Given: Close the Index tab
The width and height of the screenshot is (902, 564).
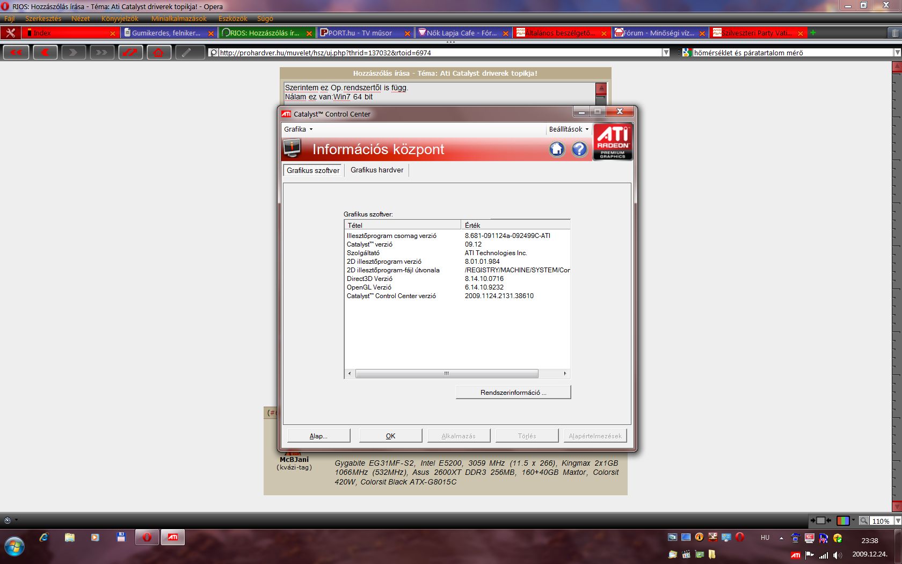Looking at the screenshot, I should click(x=113, y=33).
